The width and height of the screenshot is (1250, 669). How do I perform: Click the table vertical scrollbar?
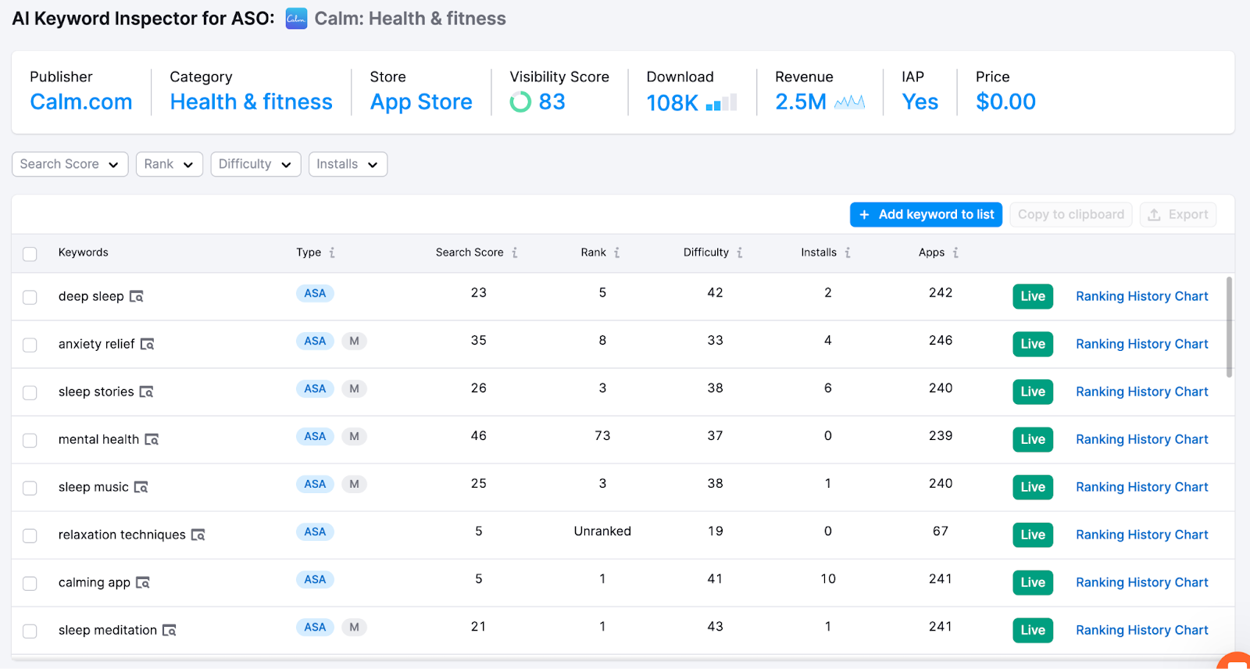point(1229,327)
